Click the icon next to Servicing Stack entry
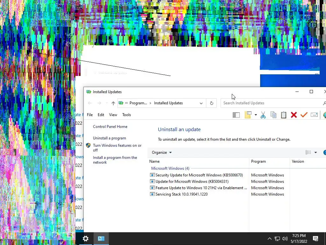The width and height of the screenshot is (326, 245). coord(152,194)
